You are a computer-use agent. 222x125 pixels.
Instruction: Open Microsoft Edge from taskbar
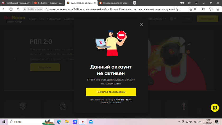(x=59, y=122)
